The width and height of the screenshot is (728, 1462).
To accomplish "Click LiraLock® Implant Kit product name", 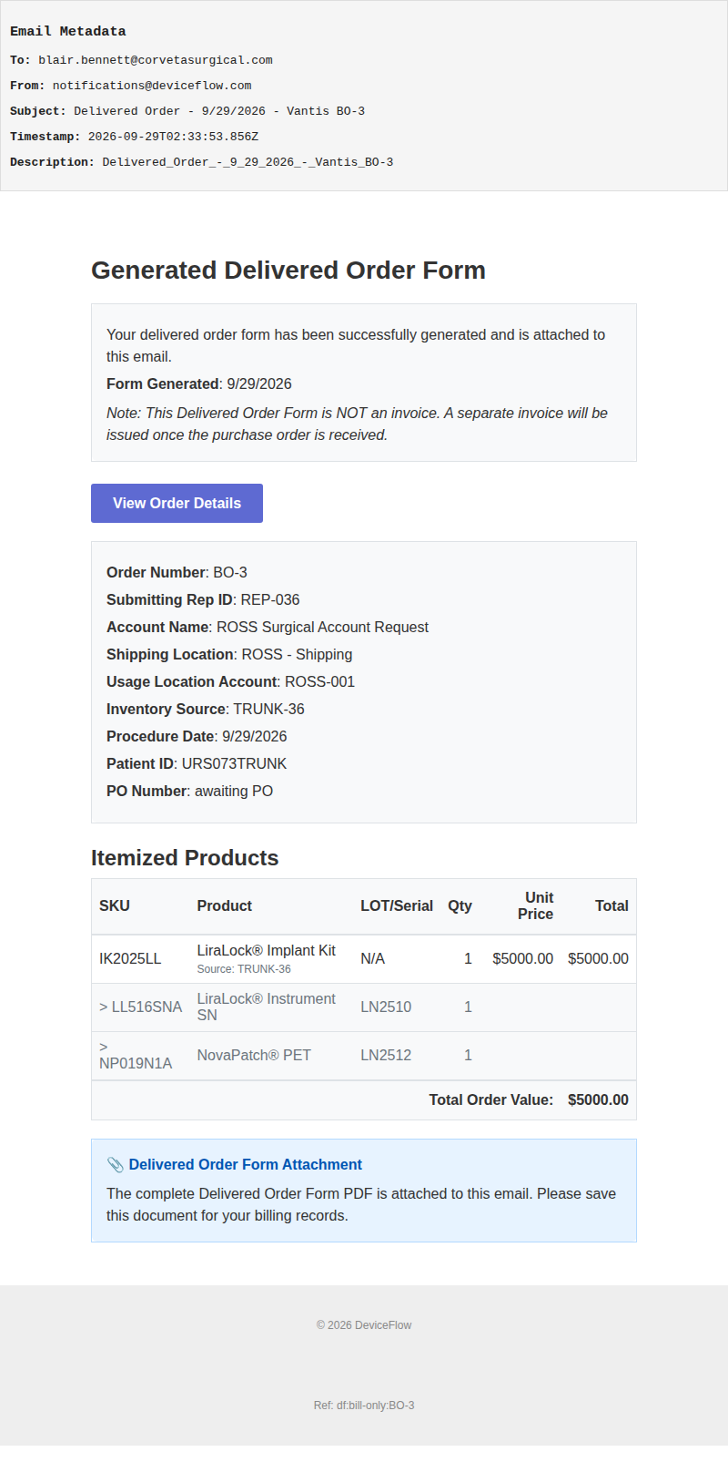I will click(x=267, y=950).
